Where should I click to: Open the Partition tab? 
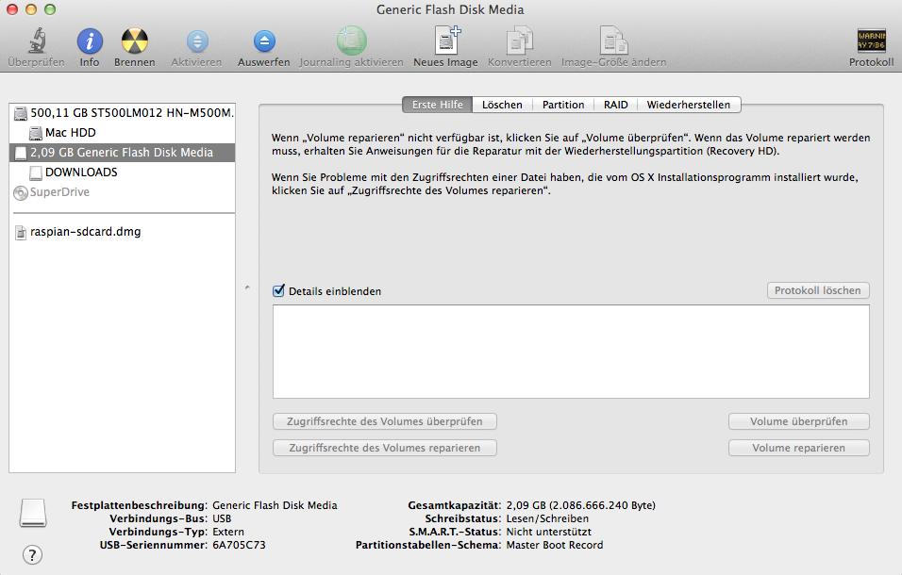[563, 105]
